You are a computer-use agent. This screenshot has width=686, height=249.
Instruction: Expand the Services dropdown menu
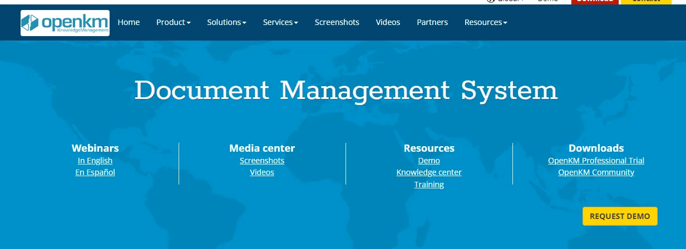280,22
